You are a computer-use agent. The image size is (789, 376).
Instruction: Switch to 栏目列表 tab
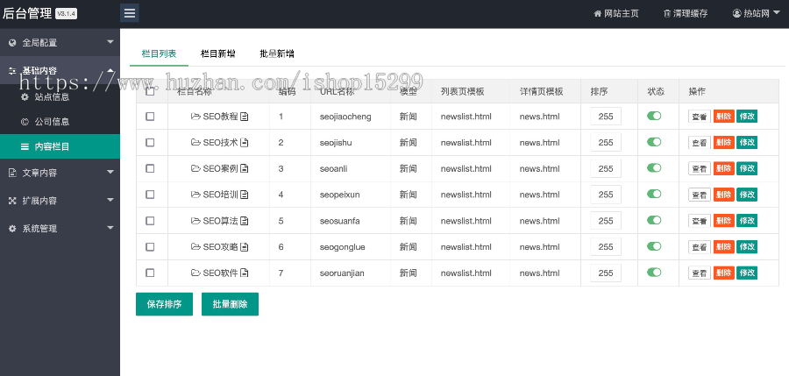point(159,53)
